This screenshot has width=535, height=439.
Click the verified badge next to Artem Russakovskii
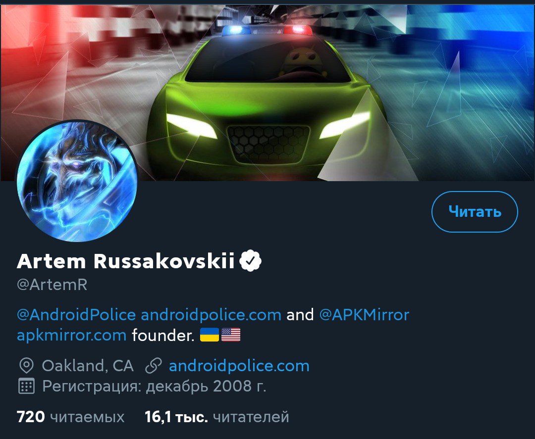click(x=250, y=261)
